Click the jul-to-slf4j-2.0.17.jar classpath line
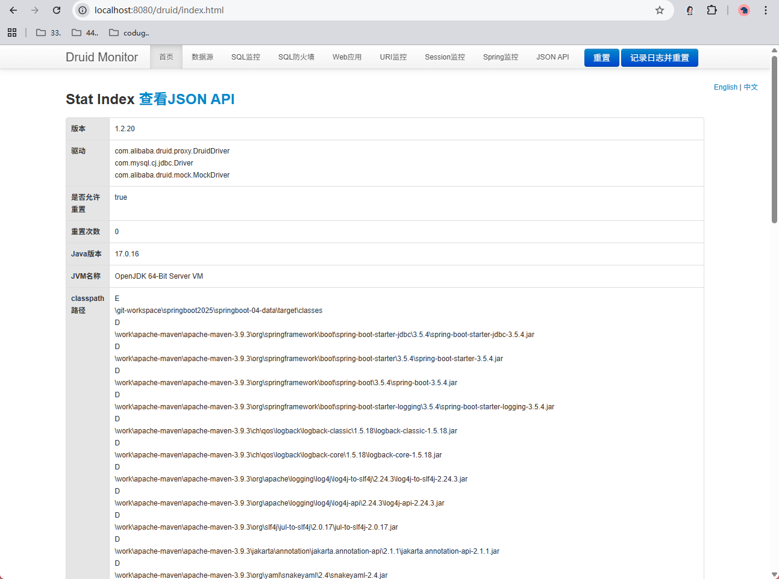This screenshot has height=579, width=779. (257, 527)
